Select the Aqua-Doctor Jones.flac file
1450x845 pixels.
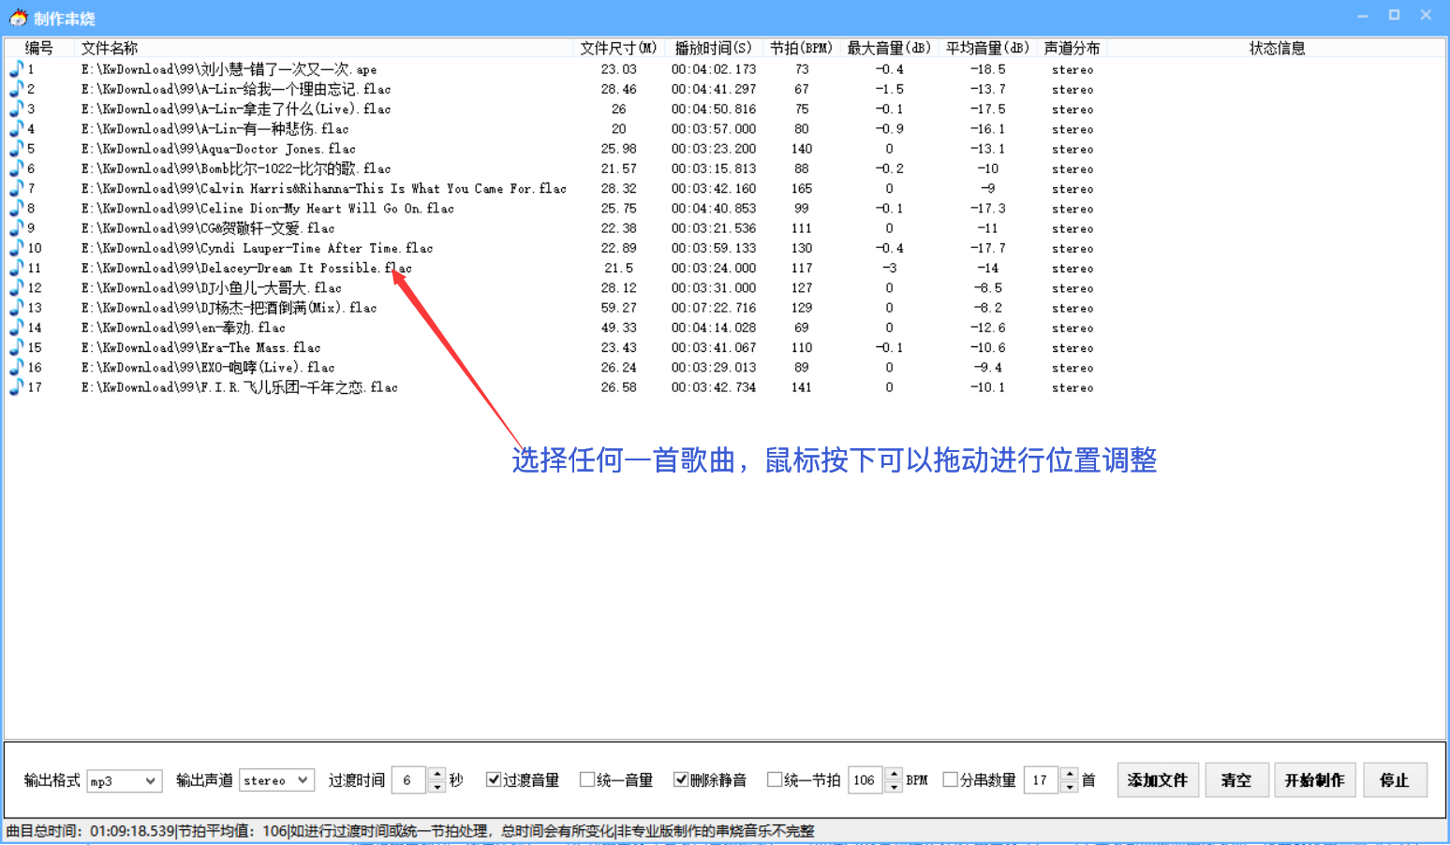pyautogui.click(x=218, y=149)
